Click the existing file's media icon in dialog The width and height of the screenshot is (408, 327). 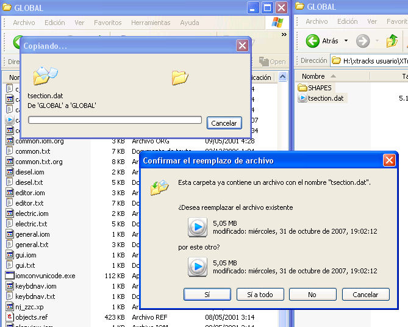[x=197, y=228]
